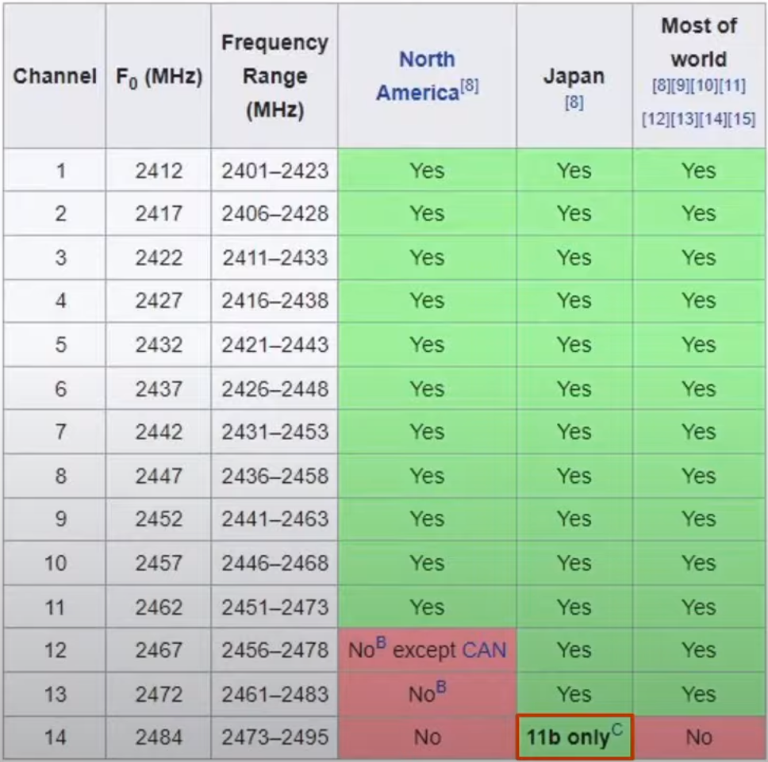
Task: Open reference [10] under Most of world
Action: (x=704, y=86)
